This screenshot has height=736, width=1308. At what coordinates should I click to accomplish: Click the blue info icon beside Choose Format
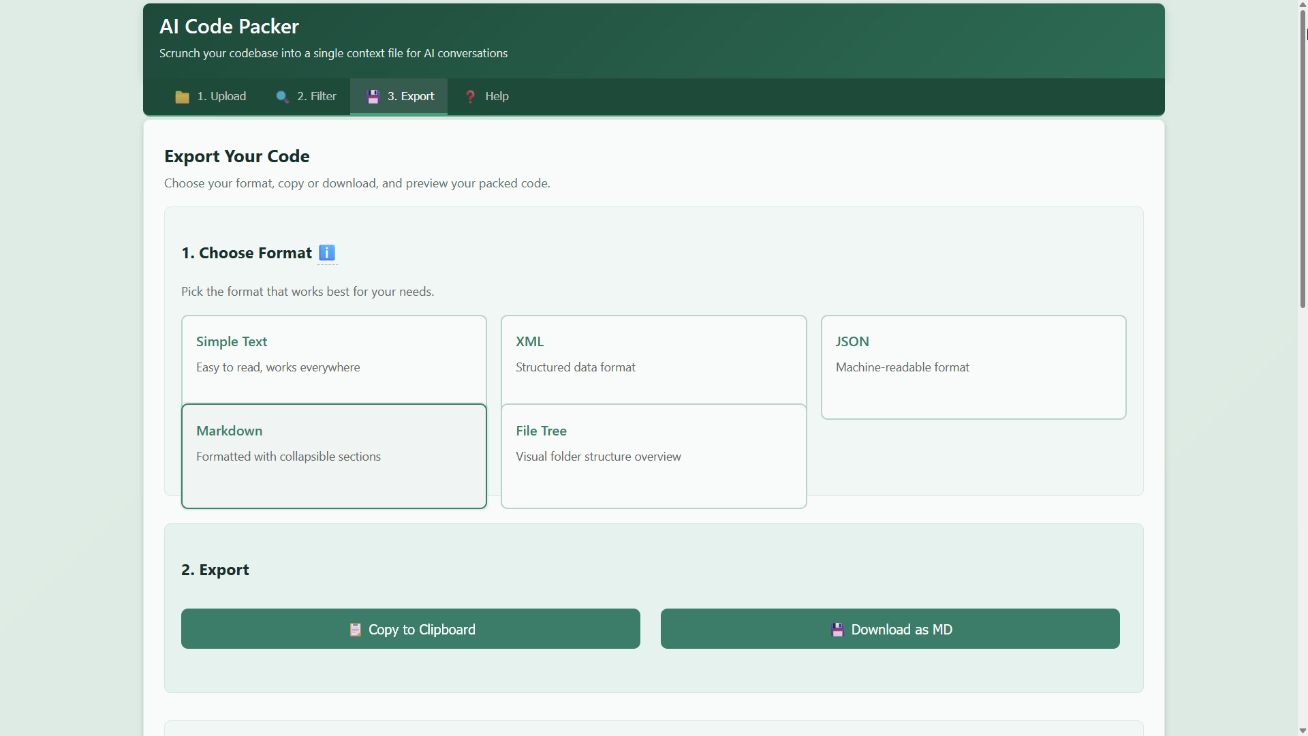point(327,253)
